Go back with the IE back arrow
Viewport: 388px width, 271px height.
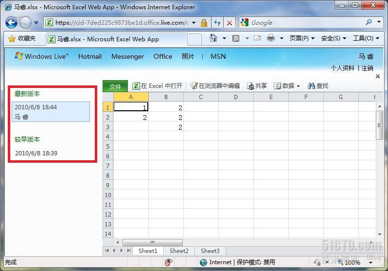pyautogui.click(x=11, y=23)
